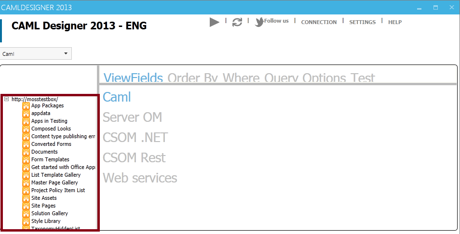
Task: Click the Follow us link
Action: (x=276, y=21)
